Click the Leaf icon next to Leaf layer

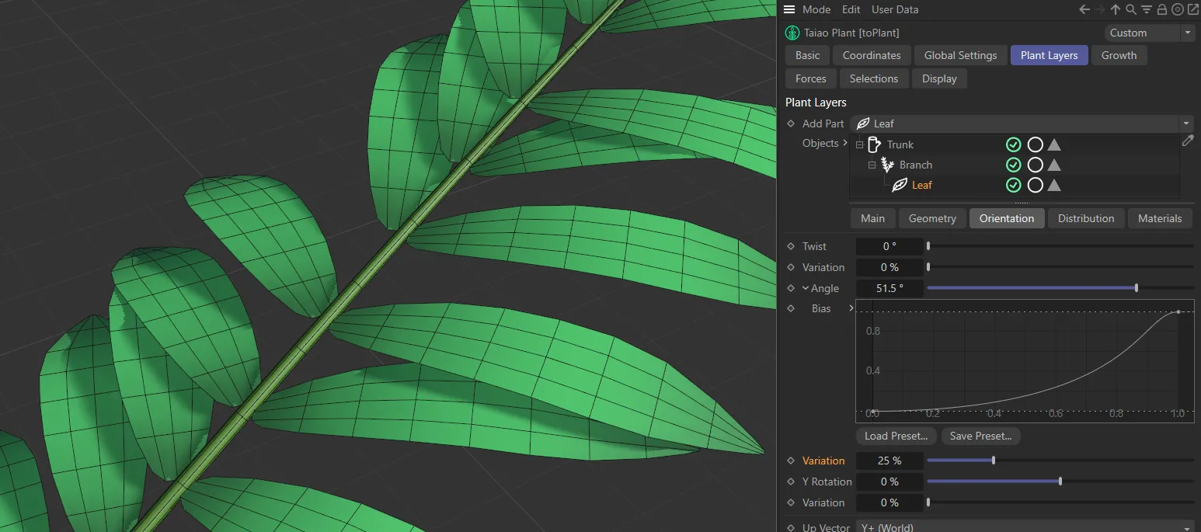(x=900, y=185)
